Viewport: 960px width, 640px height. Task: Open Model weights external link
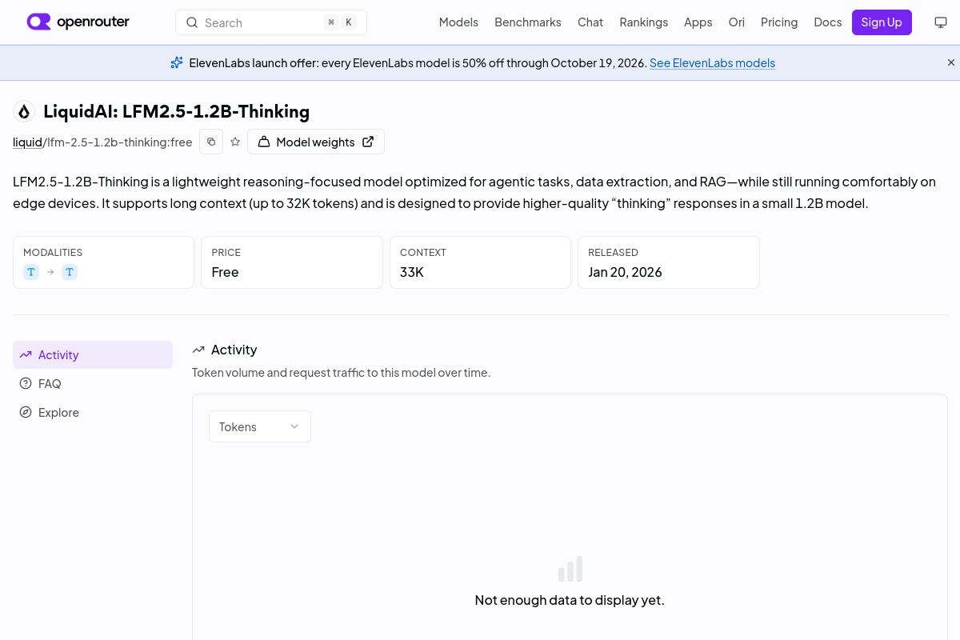pos(316,142)
